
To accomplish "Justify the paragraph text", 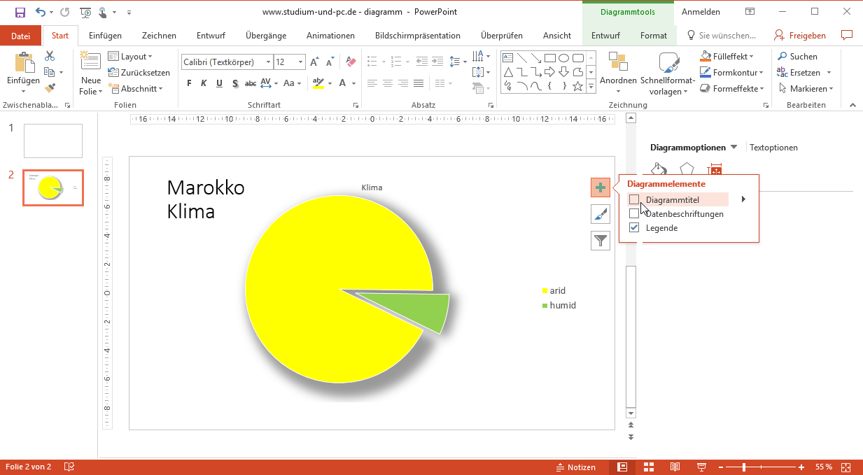I will pos(419,83).
